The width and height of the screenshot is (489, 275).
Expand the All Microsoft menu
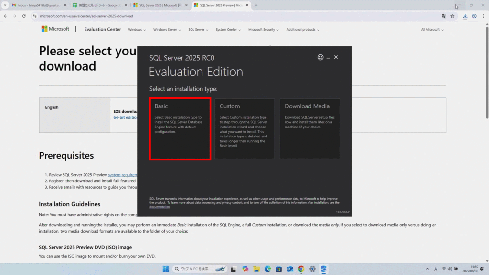[432, 29]
